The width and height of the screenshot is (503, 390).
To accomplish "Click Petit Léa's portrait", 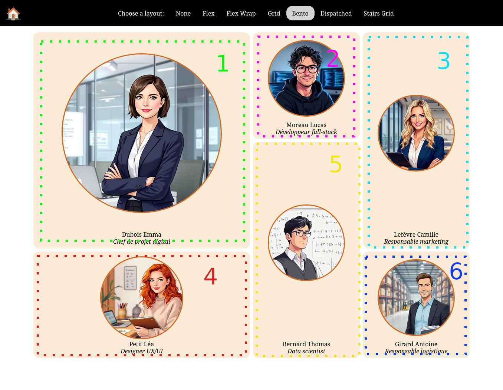I will 142,298.
